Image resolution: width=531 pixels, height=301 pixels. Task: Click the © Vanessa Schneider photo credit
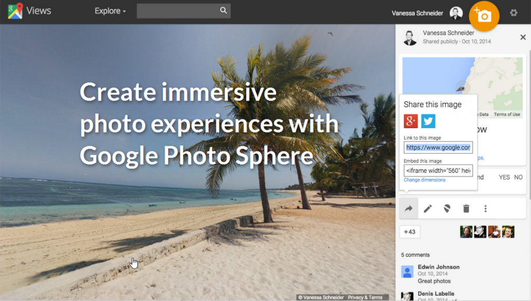pyautogui.click(x=321, y=297)
